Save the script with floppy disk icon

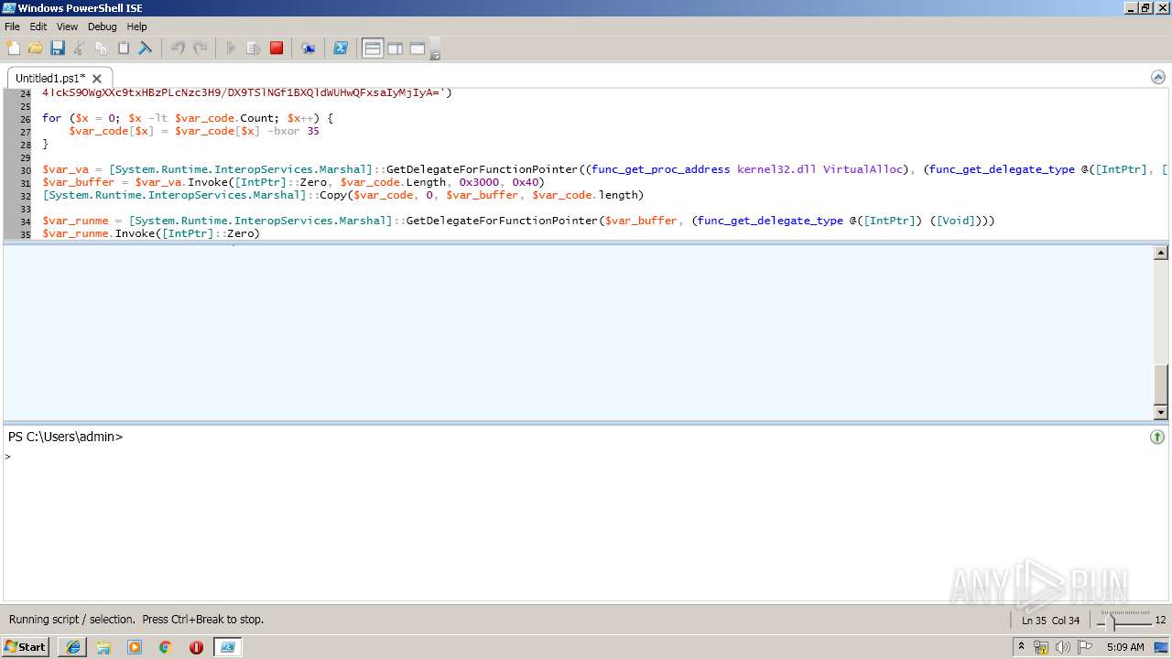[x=57, y=49]
